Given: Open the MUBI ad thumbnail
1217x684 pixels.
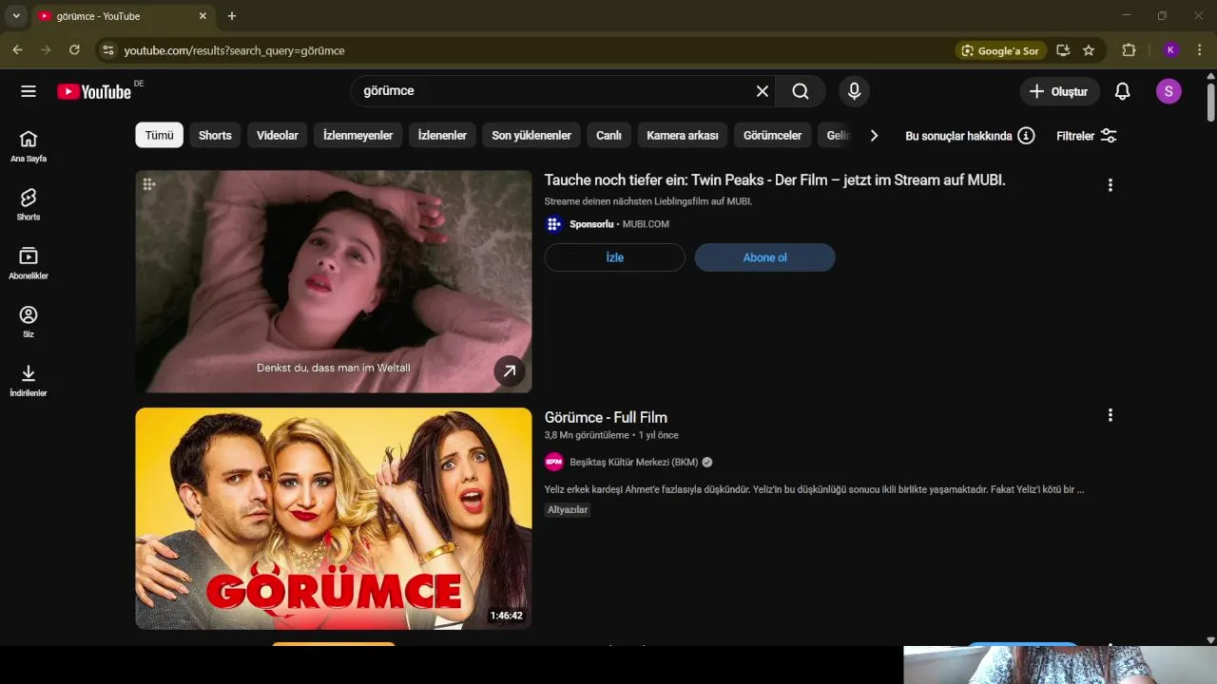Looking at the screenshot, I should 334,281.
